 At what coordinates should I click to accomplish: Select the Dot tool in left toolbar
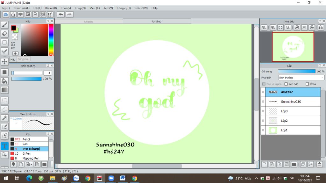(x=4, y=51)
